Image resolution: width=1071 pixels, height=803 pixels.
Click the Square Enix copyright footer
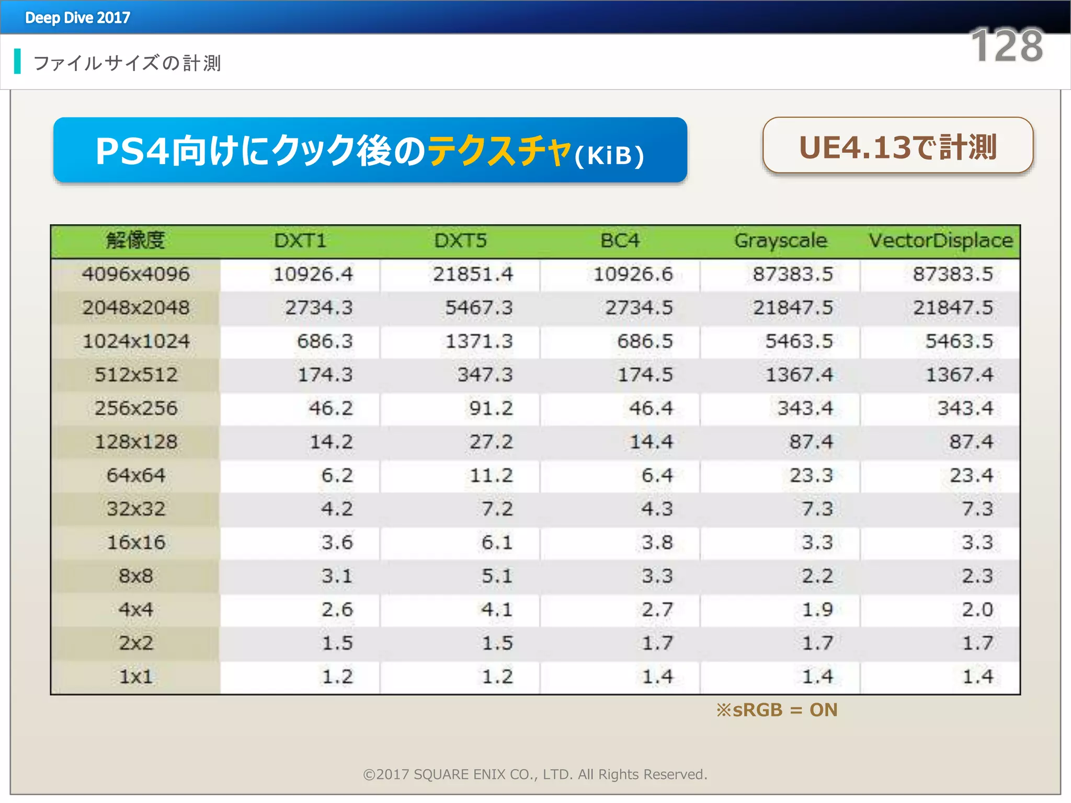click(535, 774)
